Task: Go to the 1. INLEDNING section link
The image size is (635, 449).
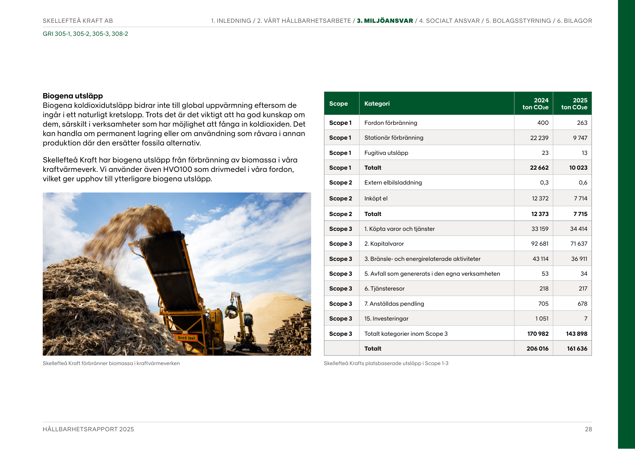Action: pyautogui.click(x=231, y=21)
